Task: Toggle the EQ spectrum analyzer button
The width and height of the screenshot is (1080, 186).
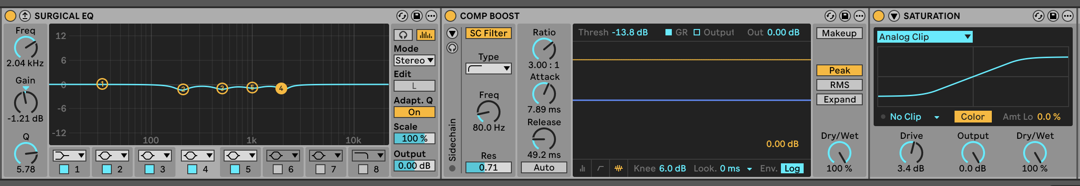Action: coord(425,35)
